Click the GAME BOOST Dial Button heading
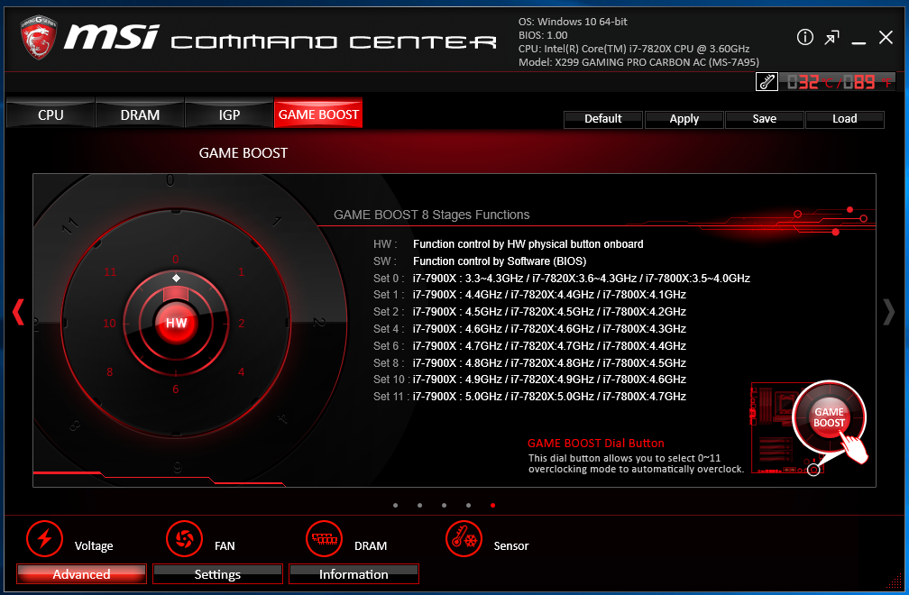 pyautogui.click(x=596, y=444)
